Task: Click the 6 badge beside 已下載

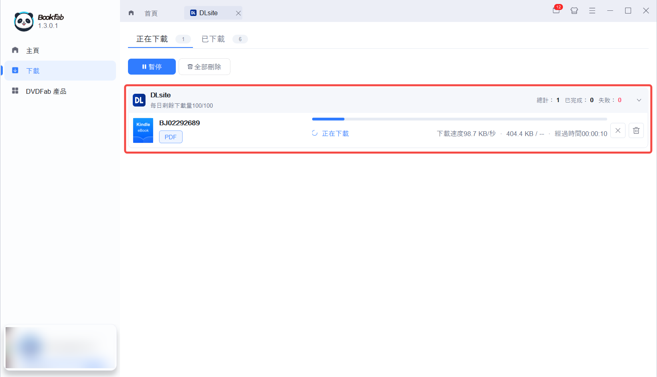Action: [240, 39]
